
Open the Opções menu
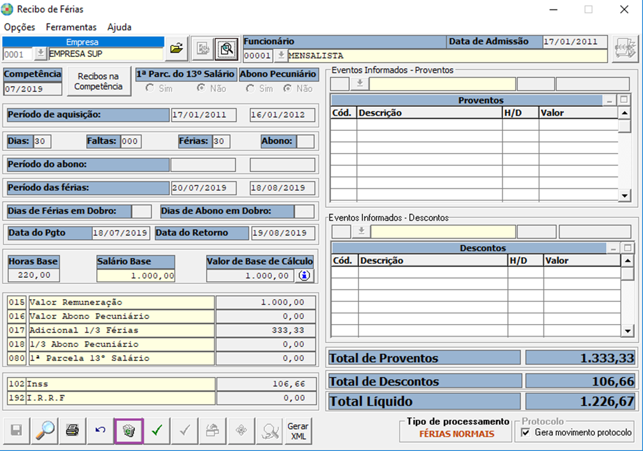coord(20,27)
